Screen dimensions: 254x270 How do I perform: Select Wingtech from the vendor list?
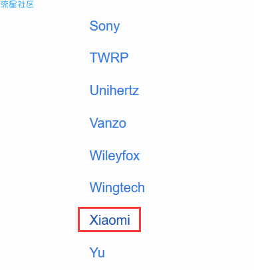(117, 188)
